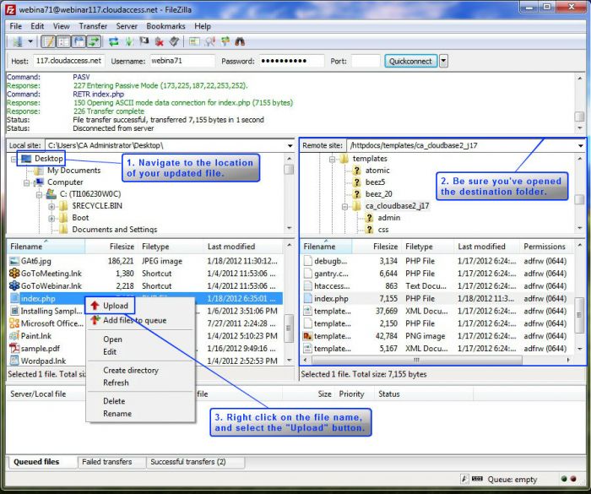
Task: Click the sample.pdf file icon
Action: point(14,348)
